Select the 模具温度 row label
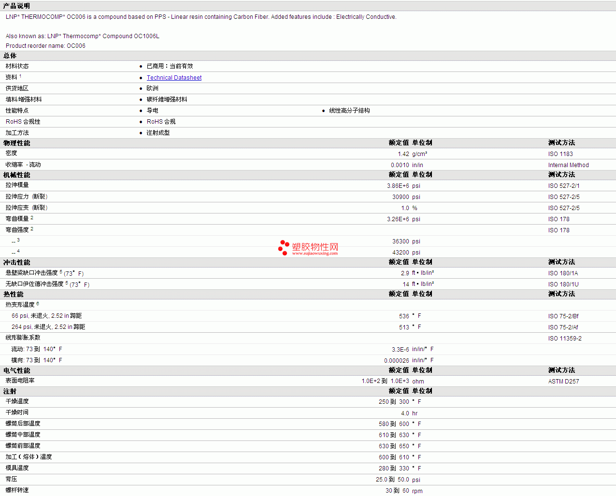The image size is (616, 496). coord(17,468)
